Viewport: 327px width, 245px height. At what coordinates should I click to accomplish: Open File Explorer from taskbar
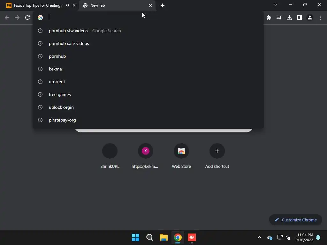pyautogui.click(x=164, y=237)
